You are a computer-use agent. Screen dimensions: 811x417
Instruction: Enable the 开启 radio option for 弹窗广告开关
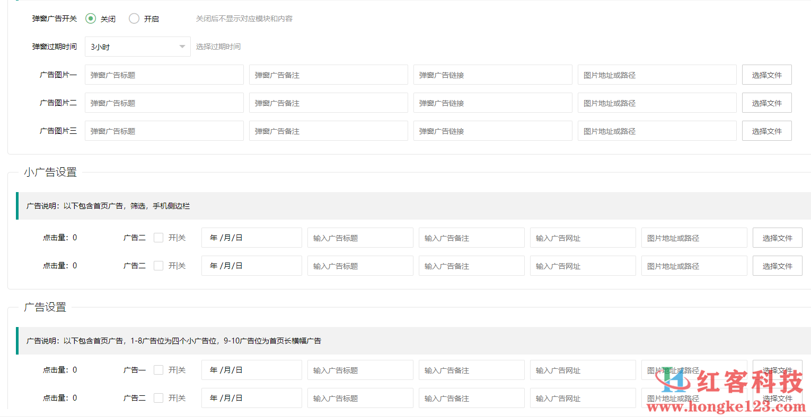click(134, 18)
